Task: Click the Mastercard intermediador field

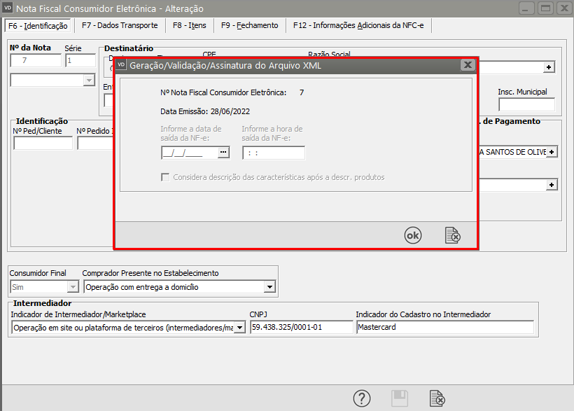Action: click(444, 327)
